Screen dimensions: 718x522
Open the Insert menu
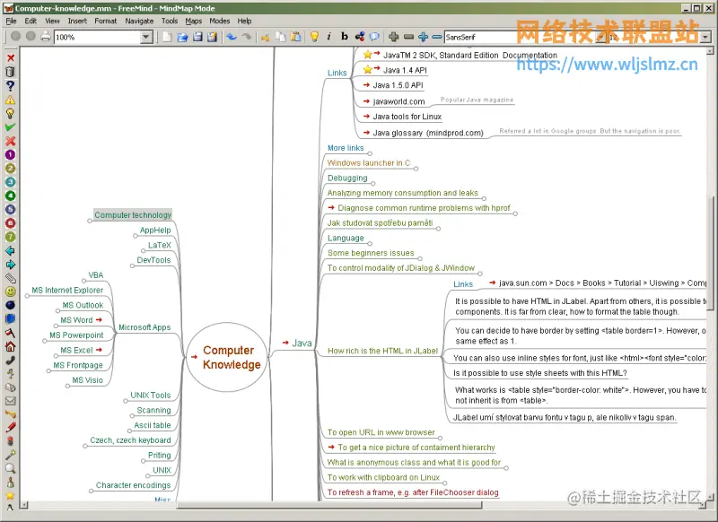tap(77, 21)
